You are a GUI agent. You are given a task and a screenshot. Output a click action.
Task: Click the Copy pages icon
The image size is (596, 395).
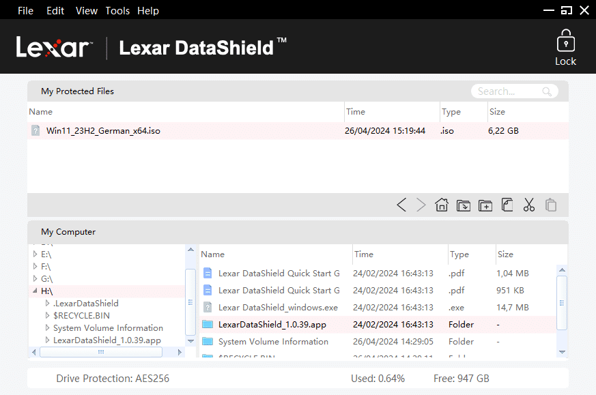point(507,205)
